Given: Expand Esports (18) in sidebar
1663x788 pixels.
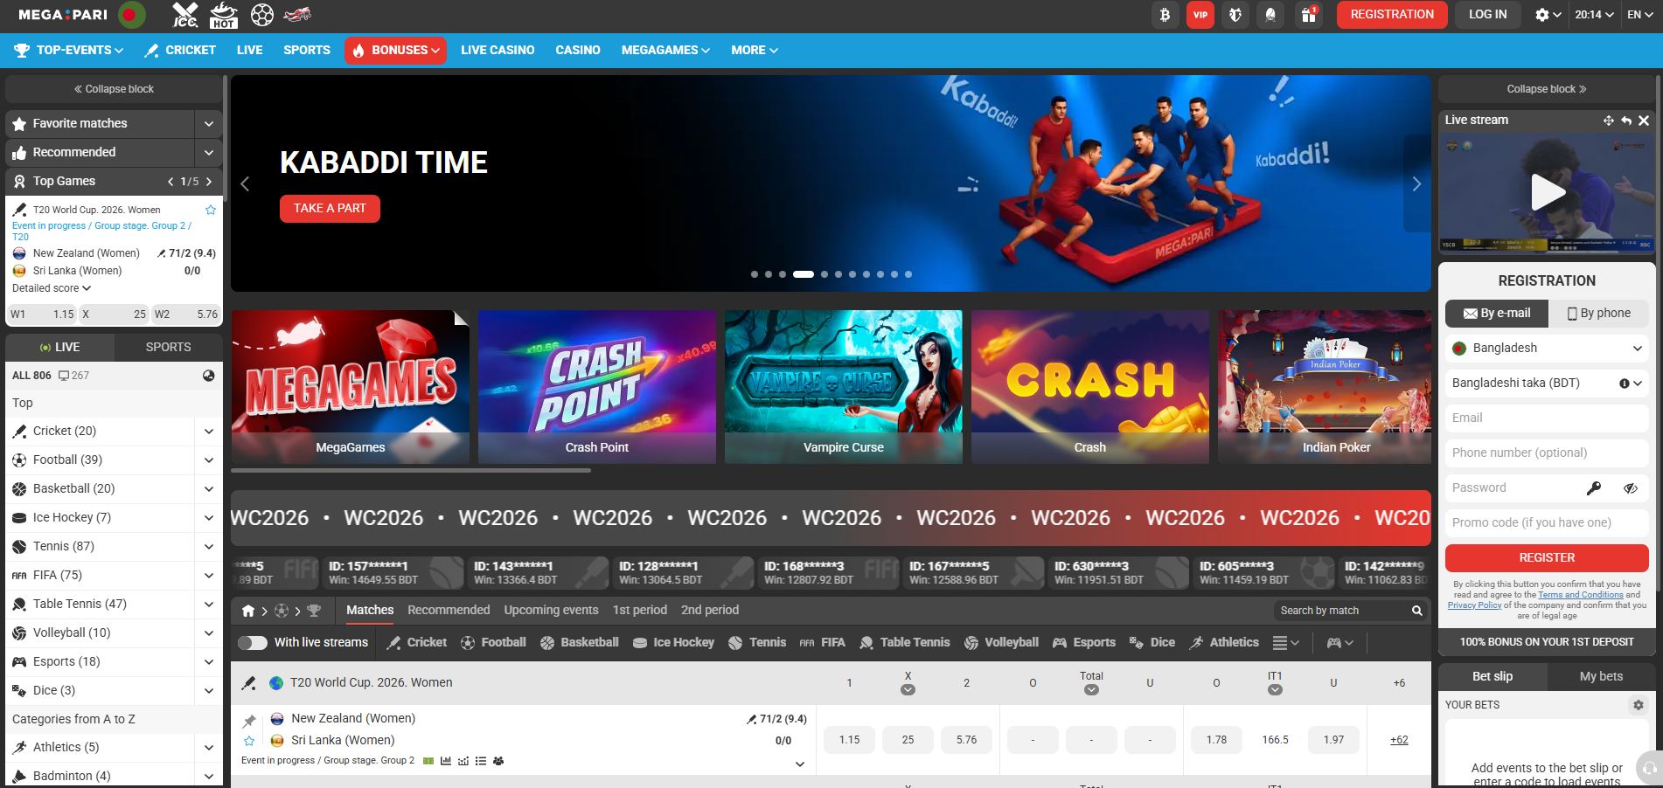Looking at the screenshot, I should [208, 662].
